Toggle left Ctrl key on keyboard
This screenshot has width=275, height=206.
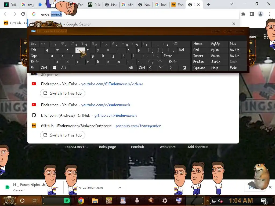click(x=44, y=68)
